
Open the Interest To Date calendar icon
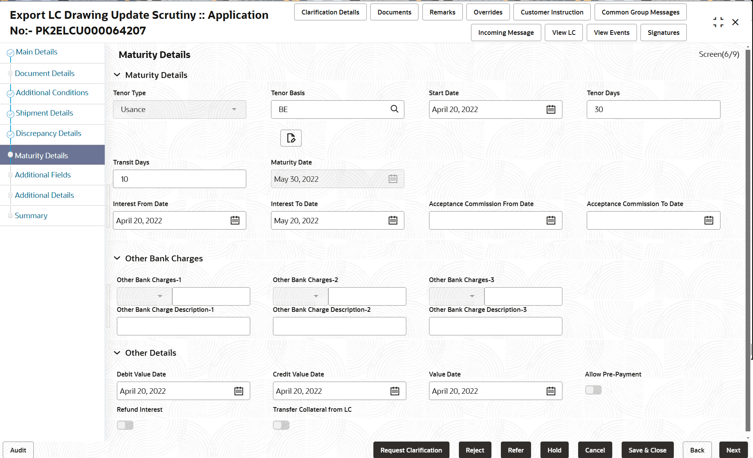pyautogui.click(x=393, y=221)
